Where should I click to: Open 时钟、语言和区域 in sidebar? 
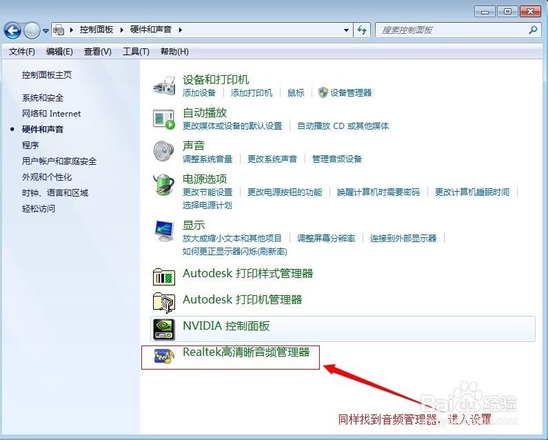(x=55, y=192)
